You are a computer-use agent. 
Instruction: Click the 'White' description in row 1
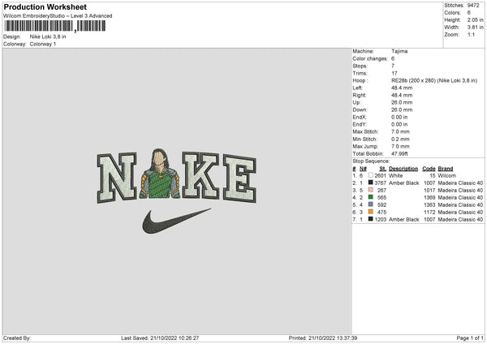(x=396, y=176)
